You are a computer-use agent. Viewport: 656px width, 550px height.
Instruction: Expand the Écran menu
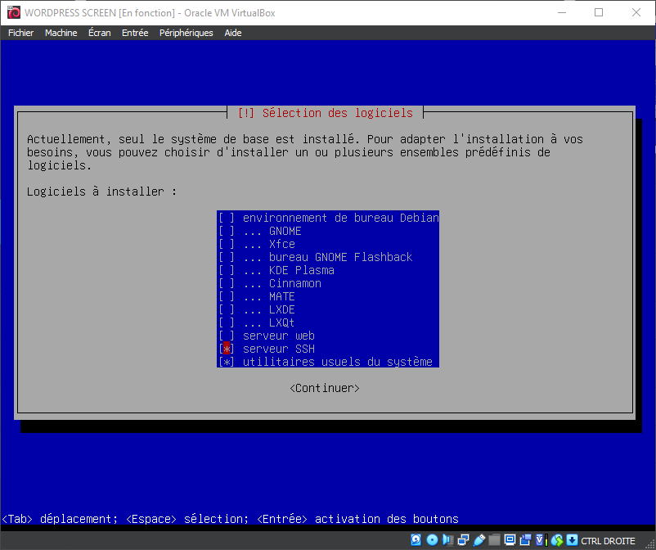click(99, 33)
